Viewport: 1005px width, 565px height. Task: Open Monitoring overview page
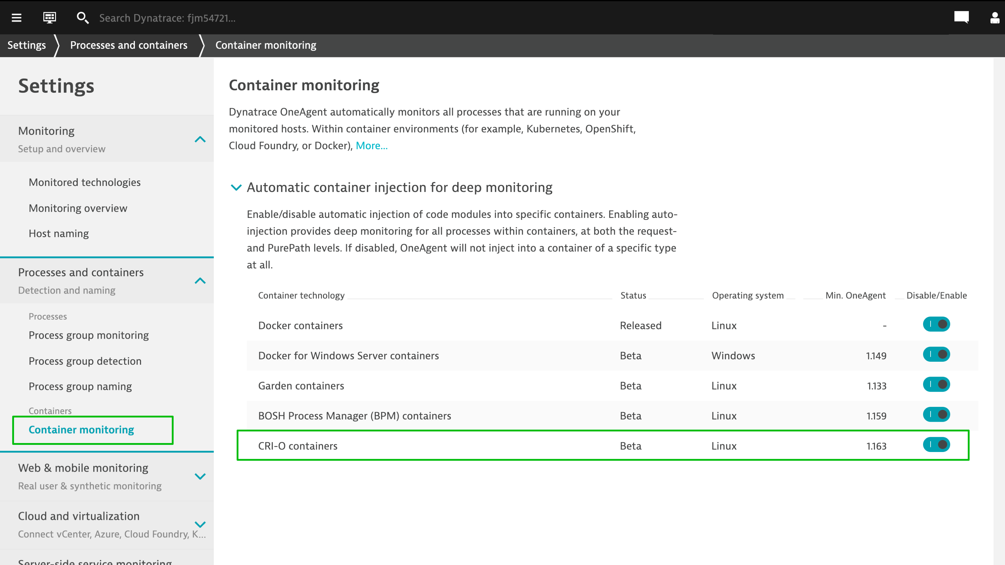click(78, 208)
